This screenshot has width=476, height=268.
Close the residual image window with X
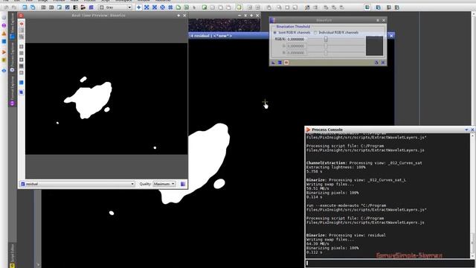pos(391,36)
